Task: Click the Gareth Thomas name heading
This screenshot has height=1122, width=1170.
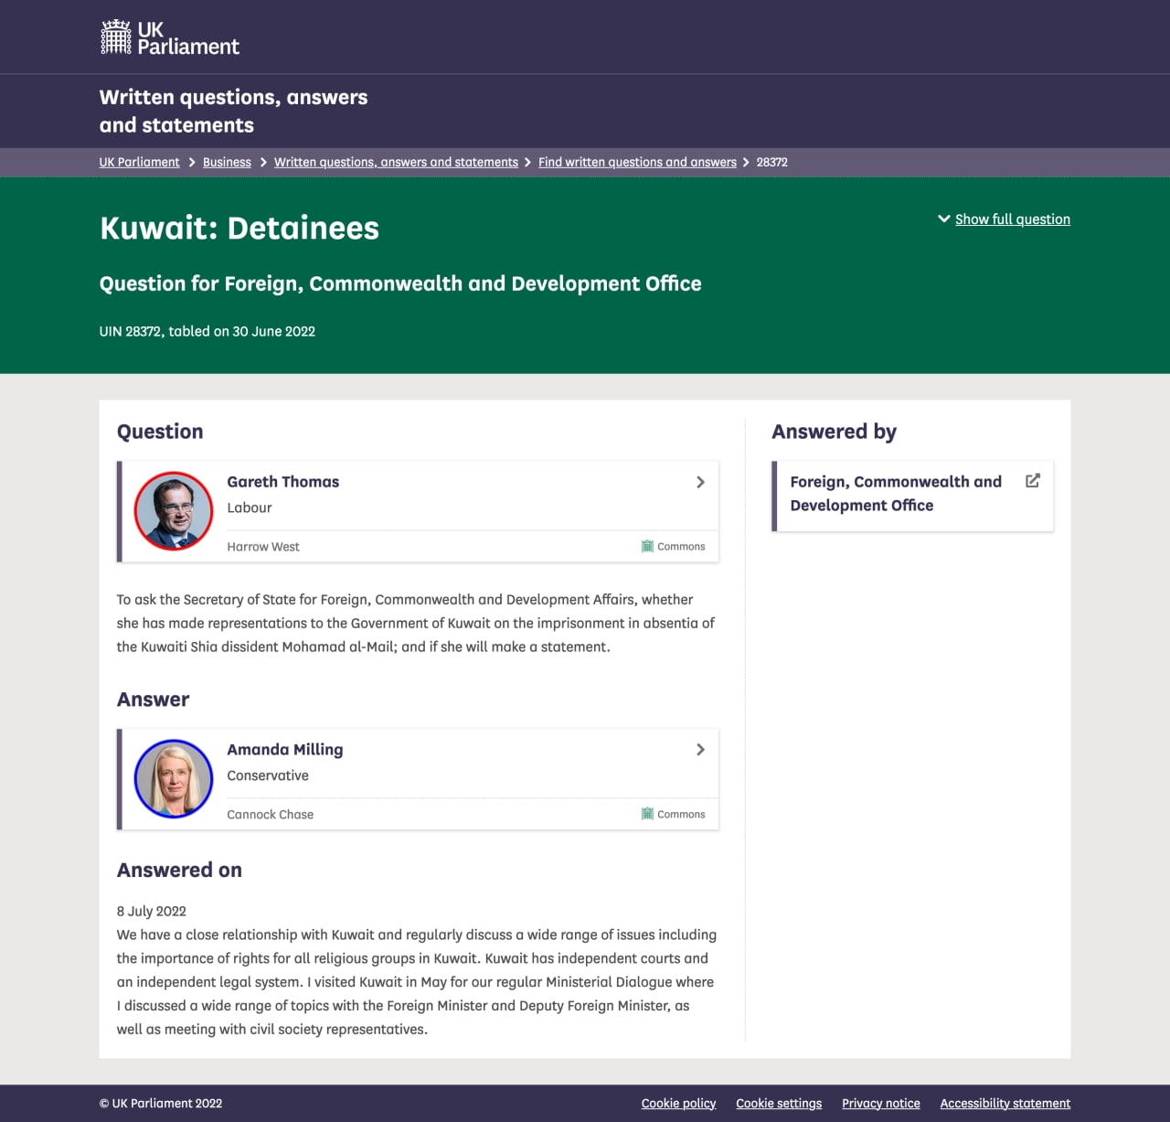Action: [x=283, y=482]
